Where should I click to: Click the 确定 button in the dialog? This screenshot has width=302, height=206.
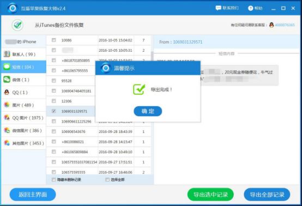point(148,111)
